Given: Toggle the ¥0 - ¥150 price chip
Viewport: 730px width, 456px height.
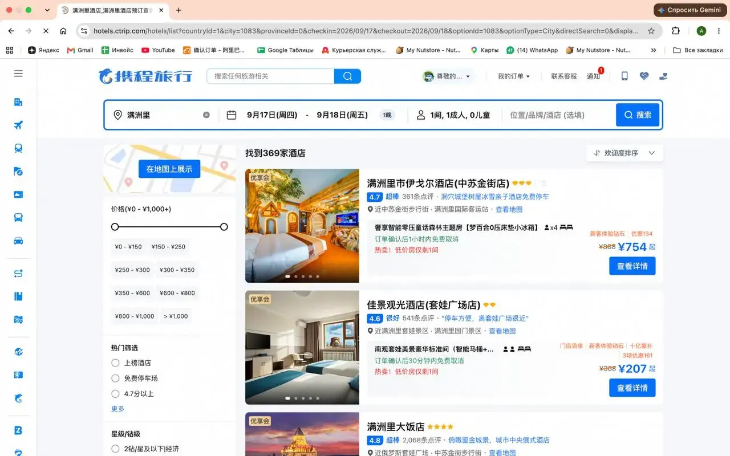Looking at the screenshot, I should 128,247.
